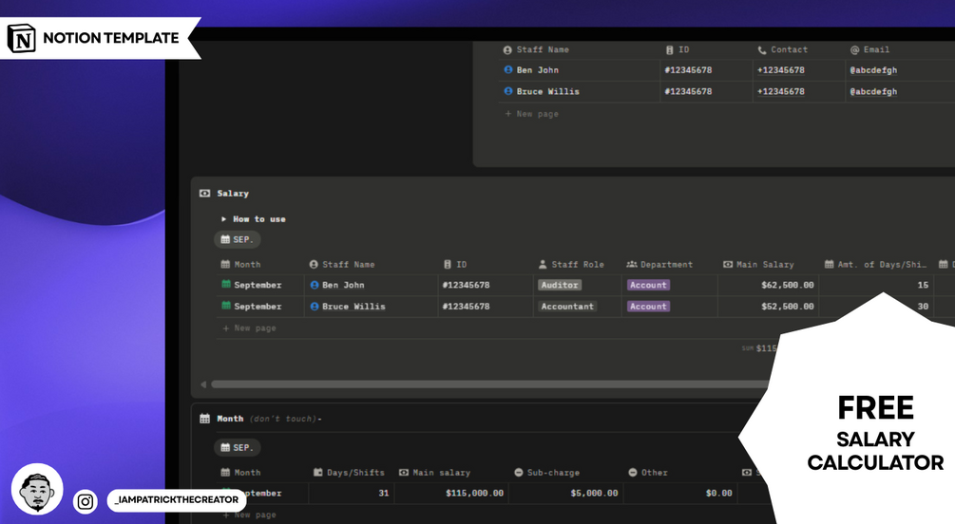Open Bruce Willis in staff table
The height and width of the screenshot is (524, 955).
pos(547,91)
